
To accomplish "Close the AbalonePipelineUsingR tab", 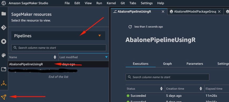I will point(163,12).
